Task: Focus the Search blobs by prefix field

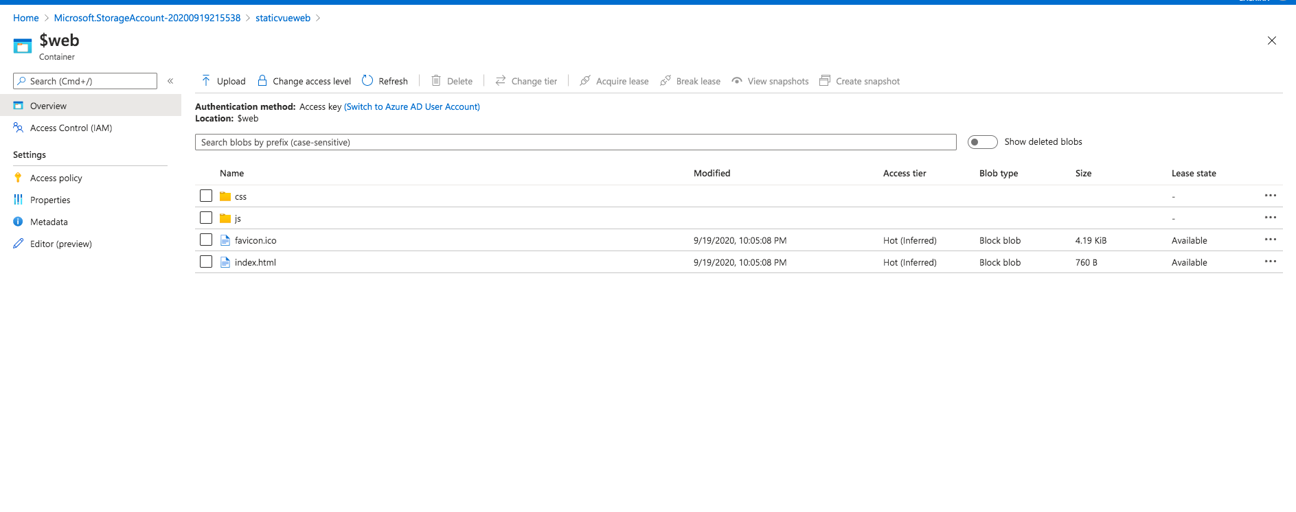Action: (x=576, y=142)
